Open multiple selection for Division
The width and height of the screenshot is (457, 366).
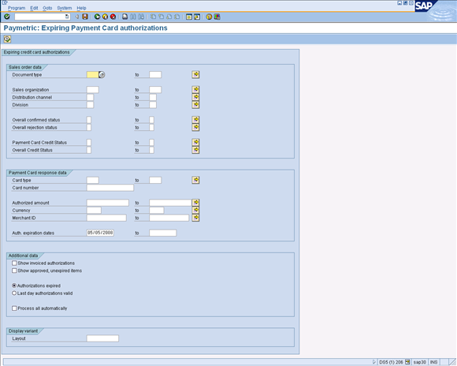click(195, 104)
